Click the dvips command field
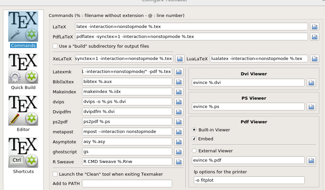The image size is (325, 190). coord(127,102)
